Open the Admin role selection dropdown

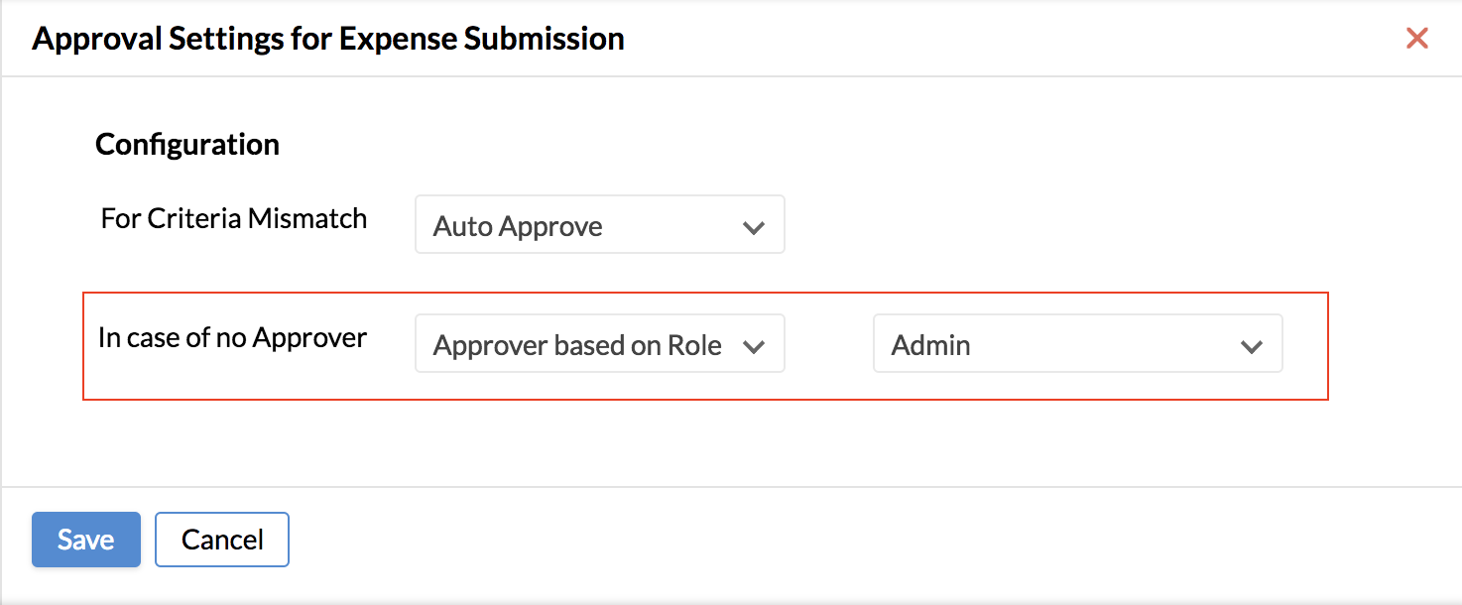click(x=1078, y=343)
